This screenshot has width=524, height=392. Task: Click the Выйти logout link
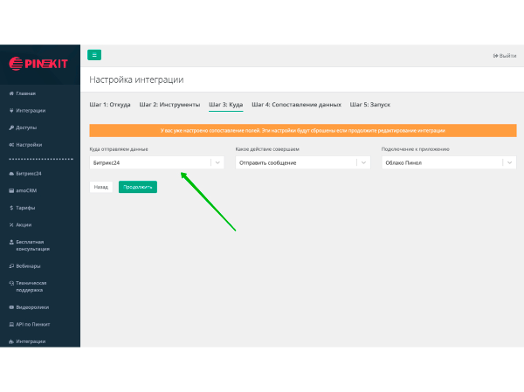point(505,56)
